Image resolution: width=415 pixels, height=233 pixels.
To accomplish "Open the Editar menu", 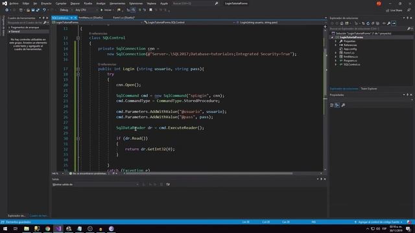I will pyautogui.click(x=26, y=3).
